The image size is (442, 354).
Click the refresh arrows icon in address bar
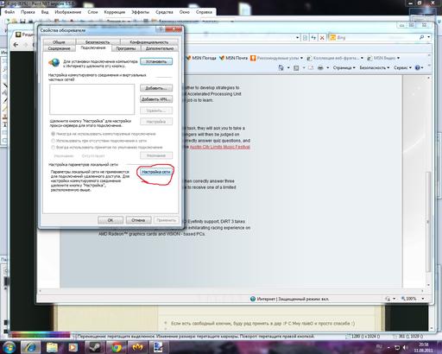point(313,37)
